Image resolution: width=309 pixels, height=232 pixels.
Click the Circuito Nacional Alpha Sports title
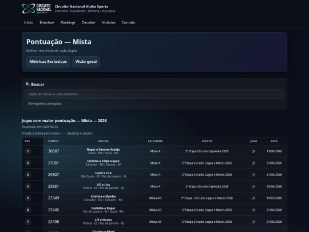pyautogui.click(x=81, y=6)
